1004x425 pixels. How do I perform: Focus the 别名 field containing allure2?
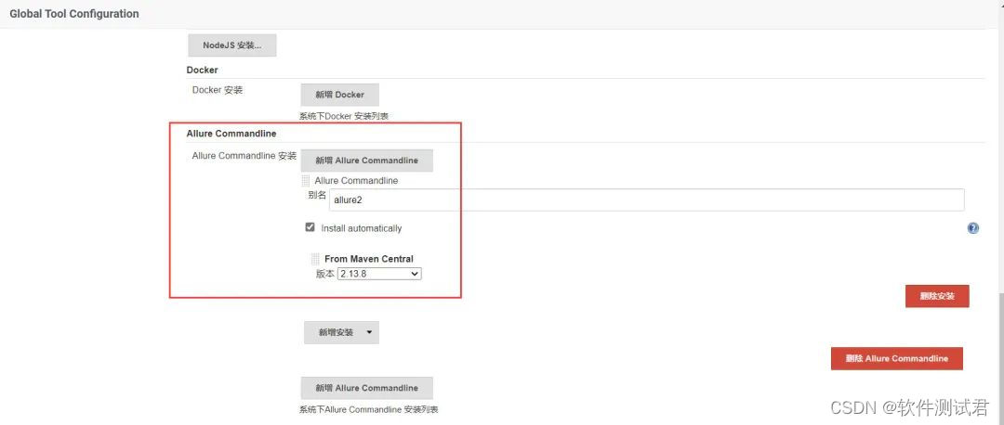[647, 200]
